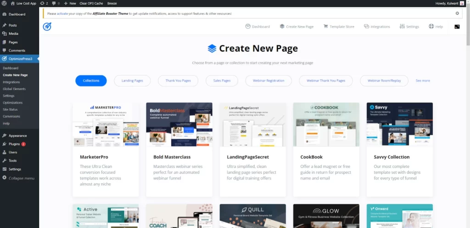The height and width of the screenshot is (228, 470).
Task: Select the Sales Pages filter tab
Action: point(222,81)
